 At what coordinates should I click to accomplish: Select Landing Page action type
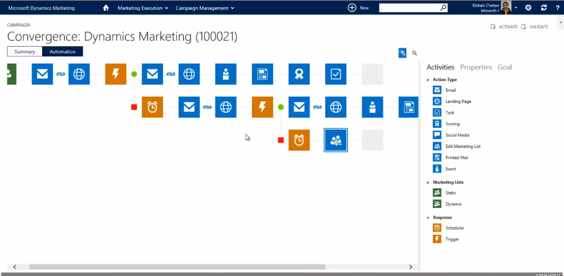[452, 101]
